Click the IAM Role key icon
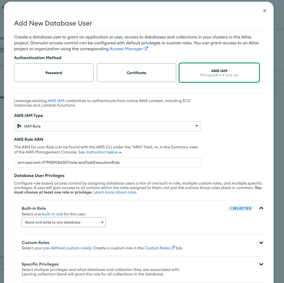Screen dimensions: 284x283 click(x=19, y=126)
